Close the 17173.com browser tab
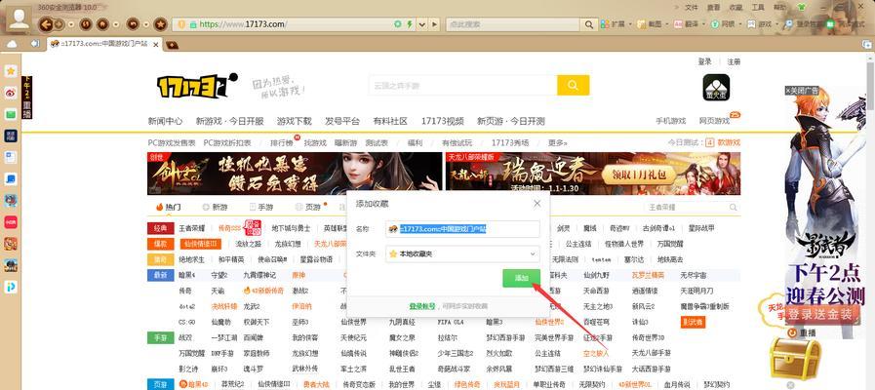 pyautogui.click(x=156, y=44)
